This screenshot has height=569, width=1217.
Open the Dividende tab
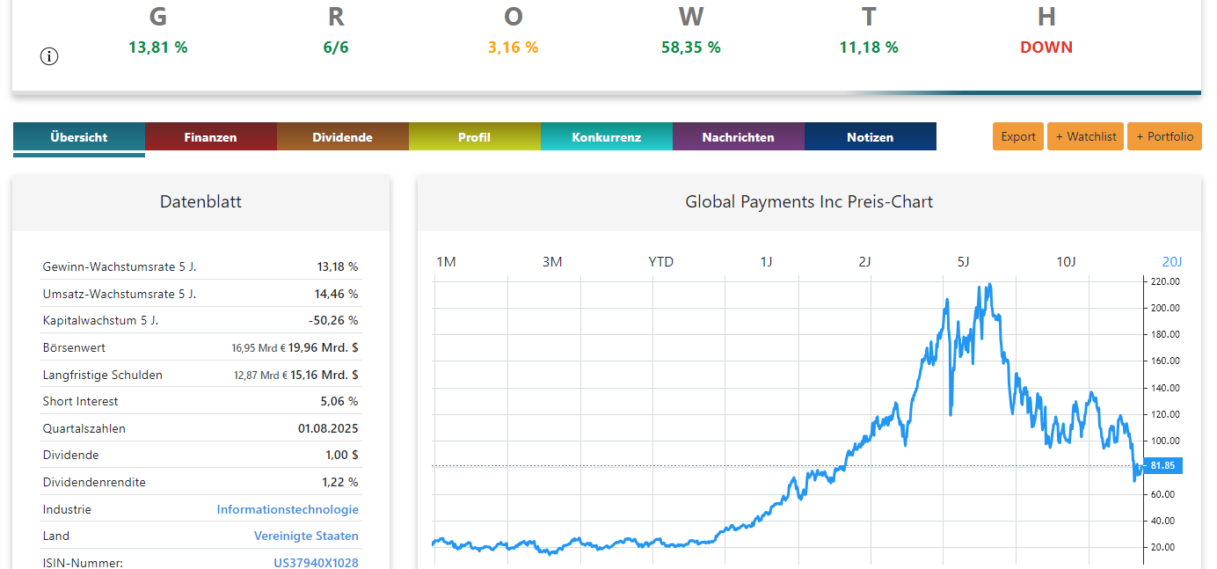point(343,137)
